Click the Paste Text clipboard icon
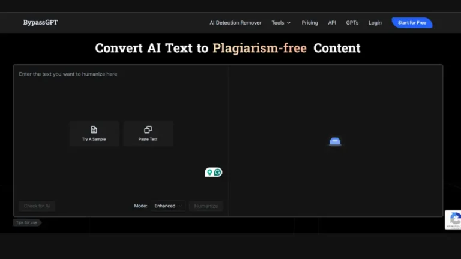This screenshot has width=461, height=259. 148,129
